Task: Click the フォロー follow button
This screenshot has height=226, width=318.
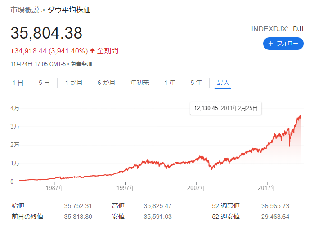Action: pos(283,44)
